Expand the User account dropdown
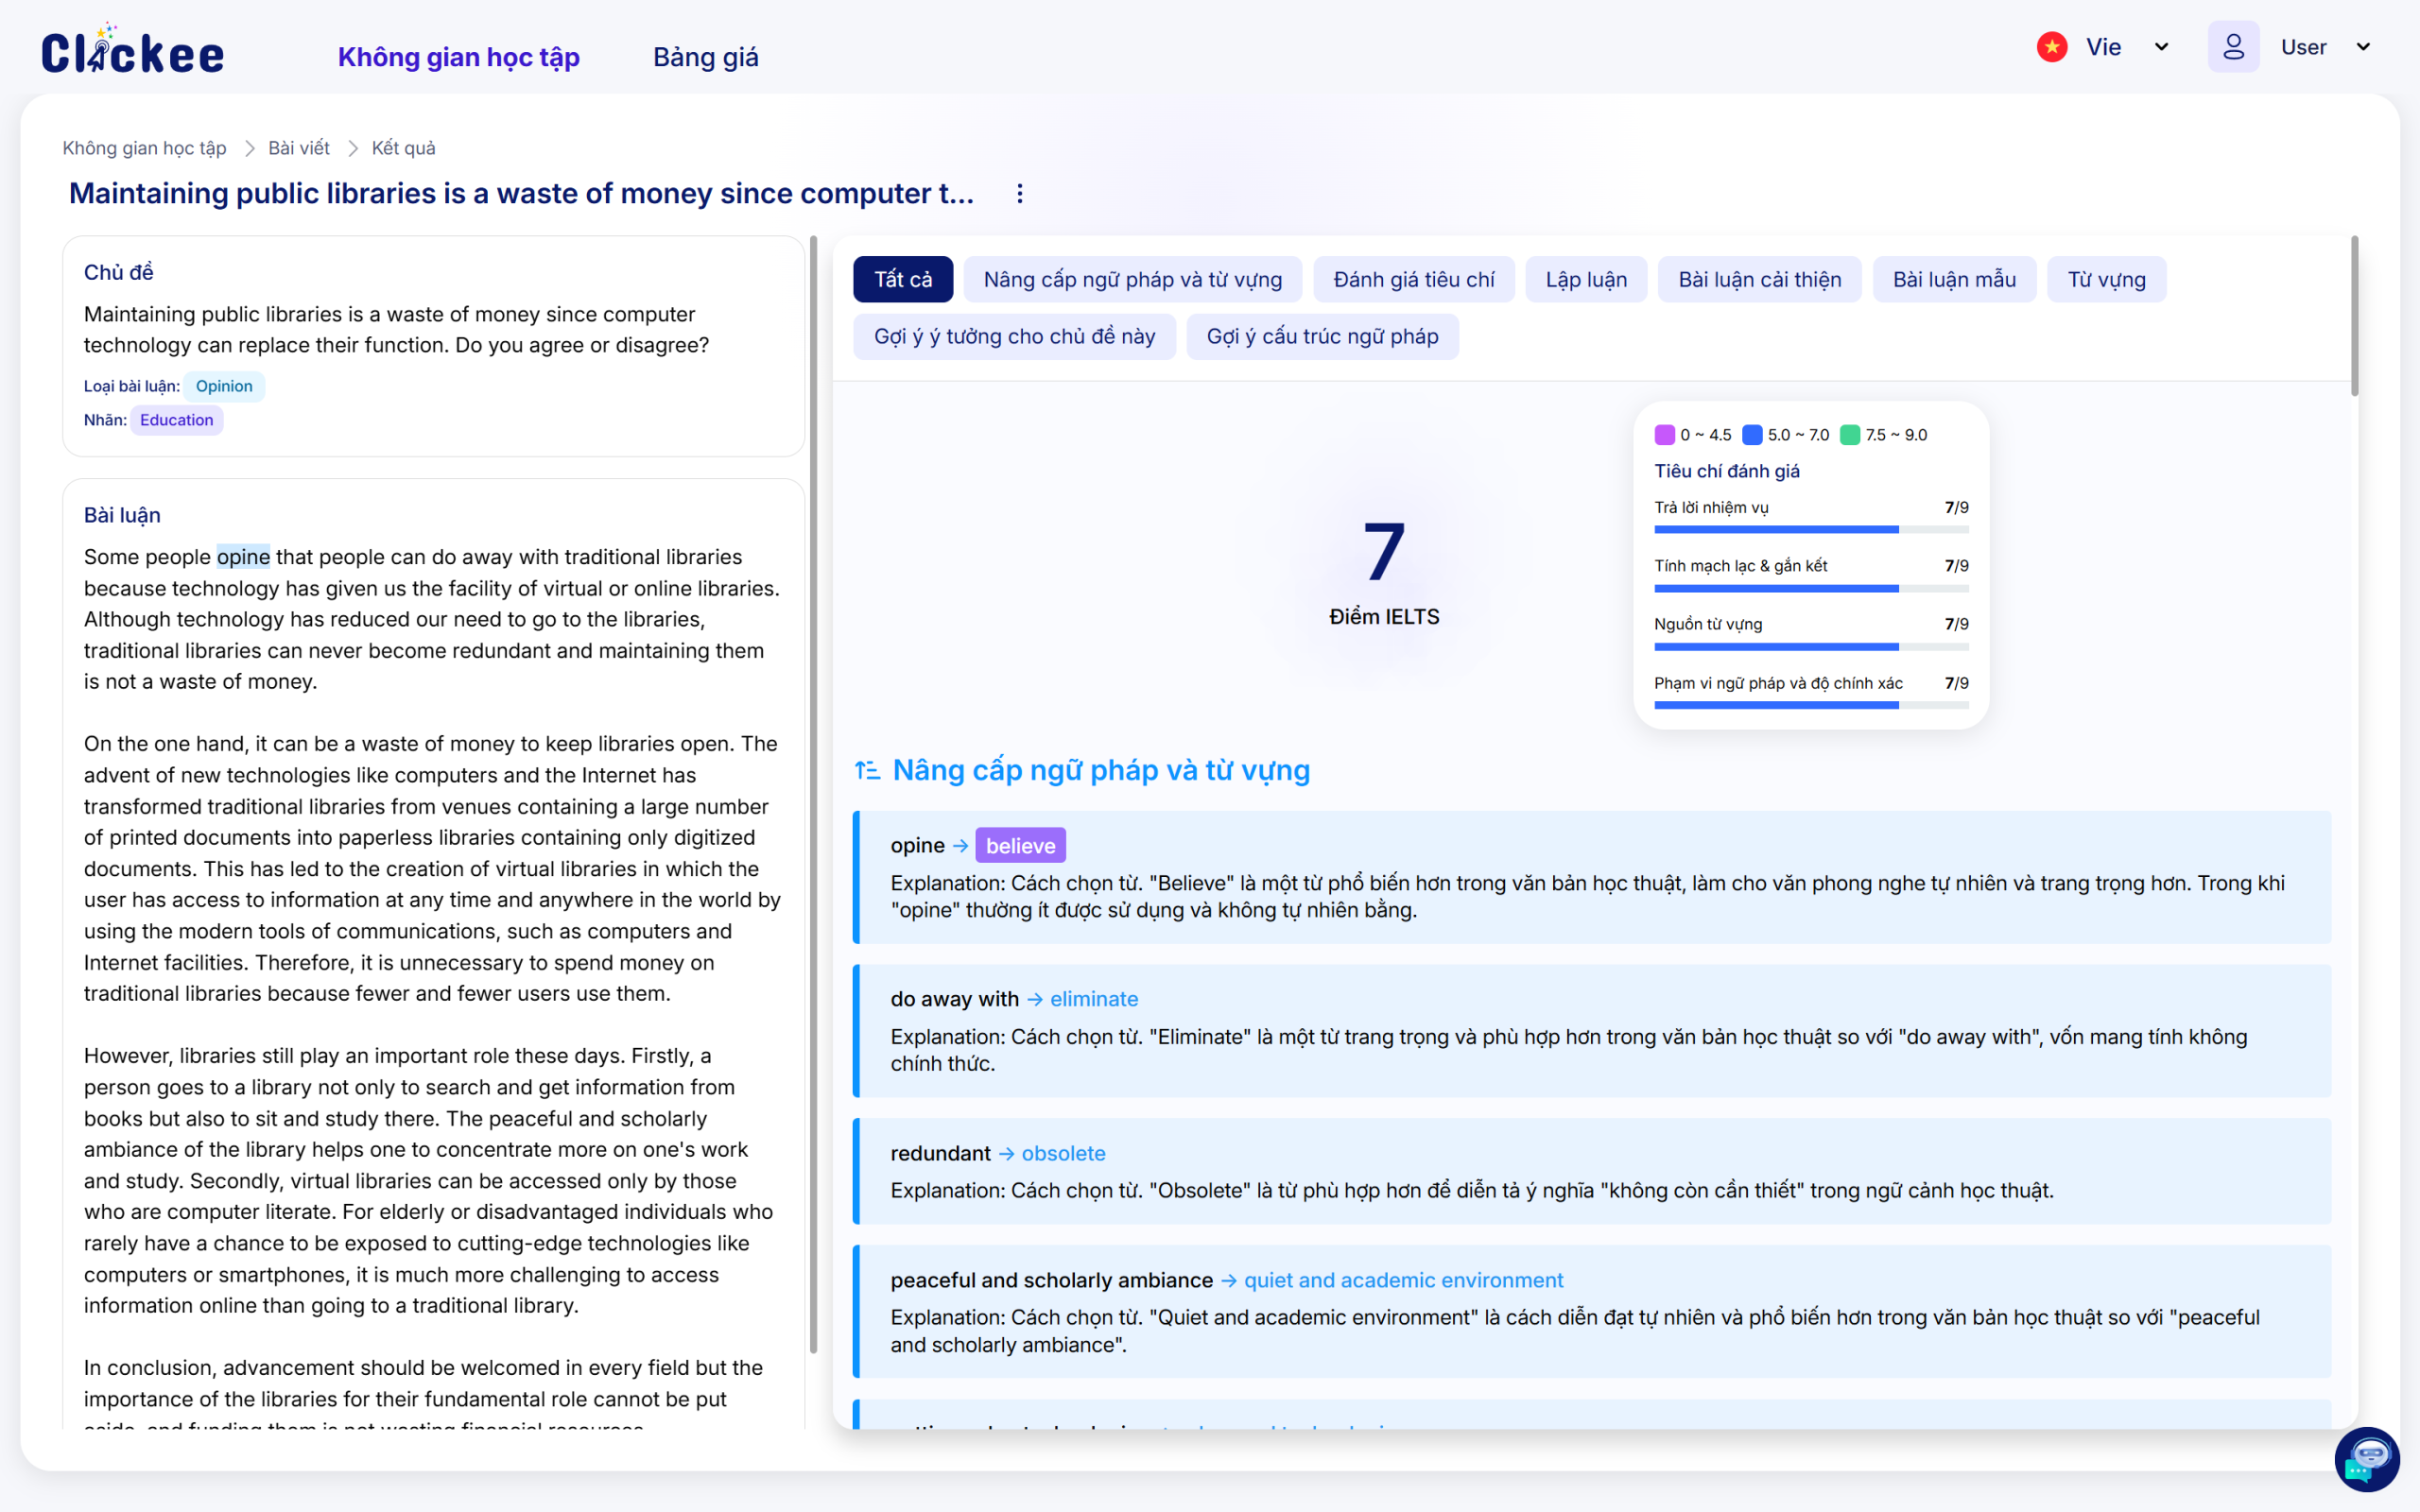 [x=2363, y=47]
